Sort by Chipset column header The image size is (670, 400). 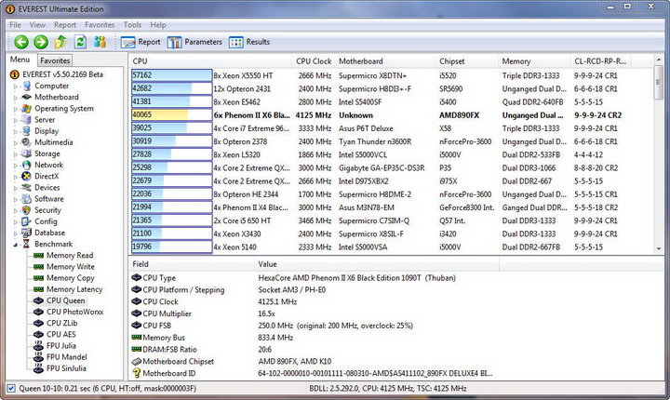click(x=467, y=61)
